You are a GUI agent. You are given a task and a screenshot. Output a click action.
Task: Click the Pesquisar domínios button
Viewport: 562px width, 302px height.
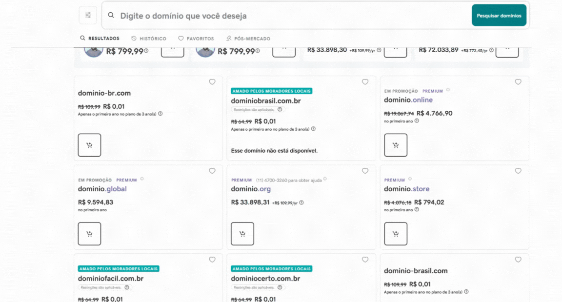(x=499, y=16)
